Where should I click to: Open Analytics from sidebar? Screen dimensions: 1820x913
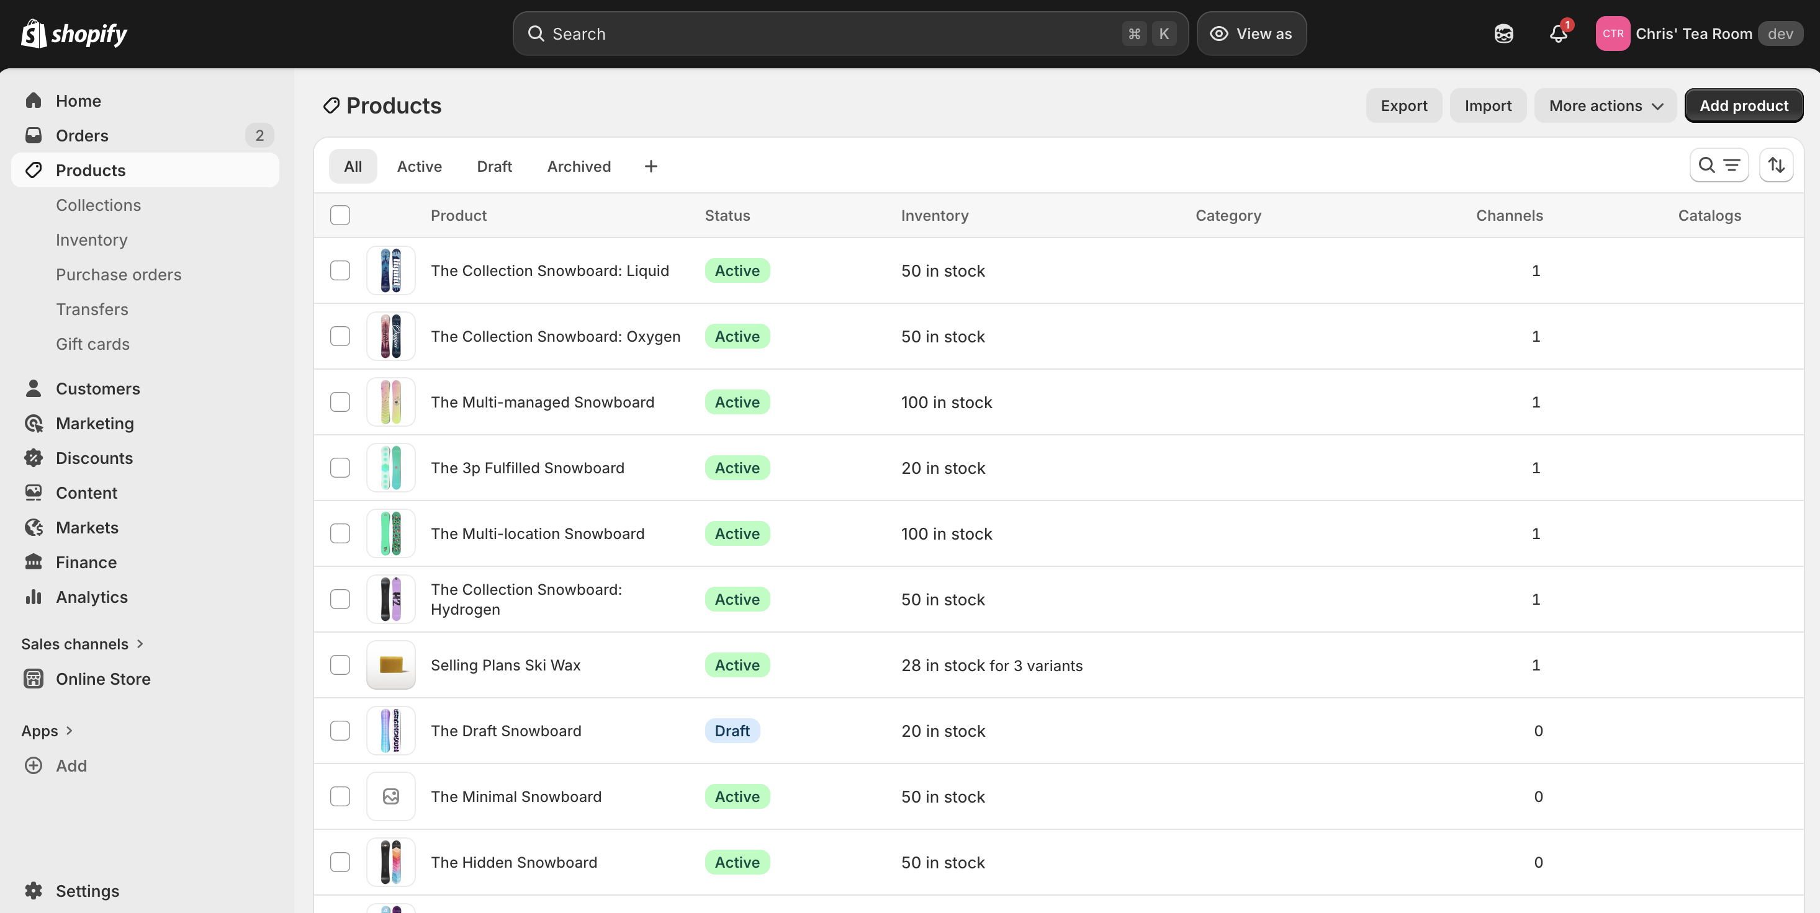point(91,597)
